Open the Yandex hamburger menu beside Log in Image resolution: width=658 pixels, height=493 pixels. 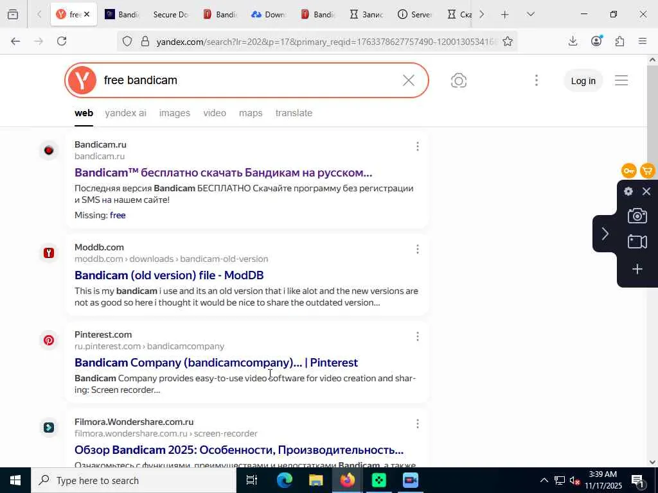[621, 80]
